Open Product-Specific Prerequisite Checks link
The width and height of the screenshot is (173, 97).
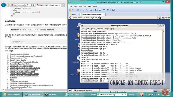click(x=24, y=62)
